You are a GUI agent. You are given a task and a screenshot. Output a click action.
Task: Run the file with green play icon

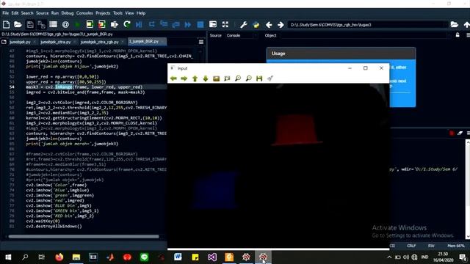coord(77,24)
